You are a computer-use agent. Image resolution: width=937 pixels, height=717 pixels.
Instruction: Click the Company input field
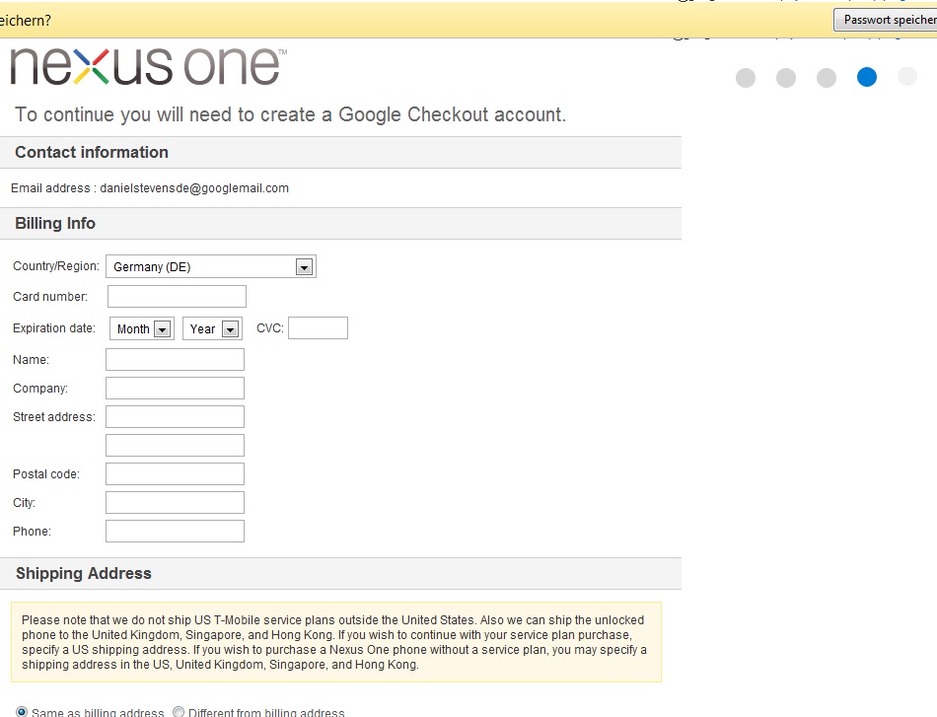176,389
